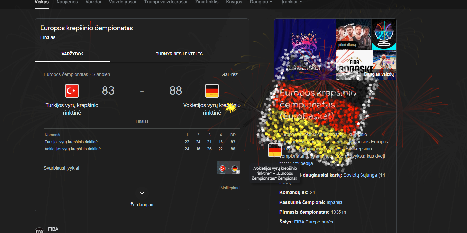Click the Europos krepšinio čempionatas card title
Viewport: 467px width, 233px height.
tap(87, 28)
